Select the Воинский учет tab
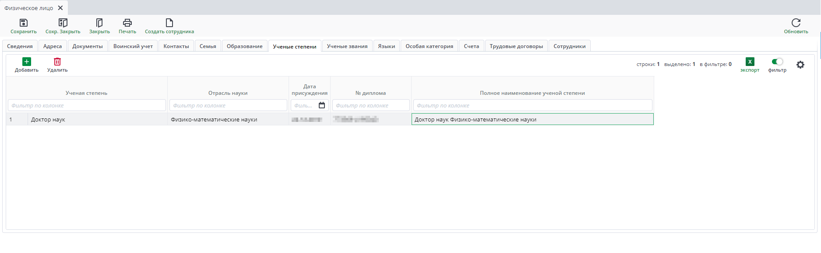 [133, 46]
